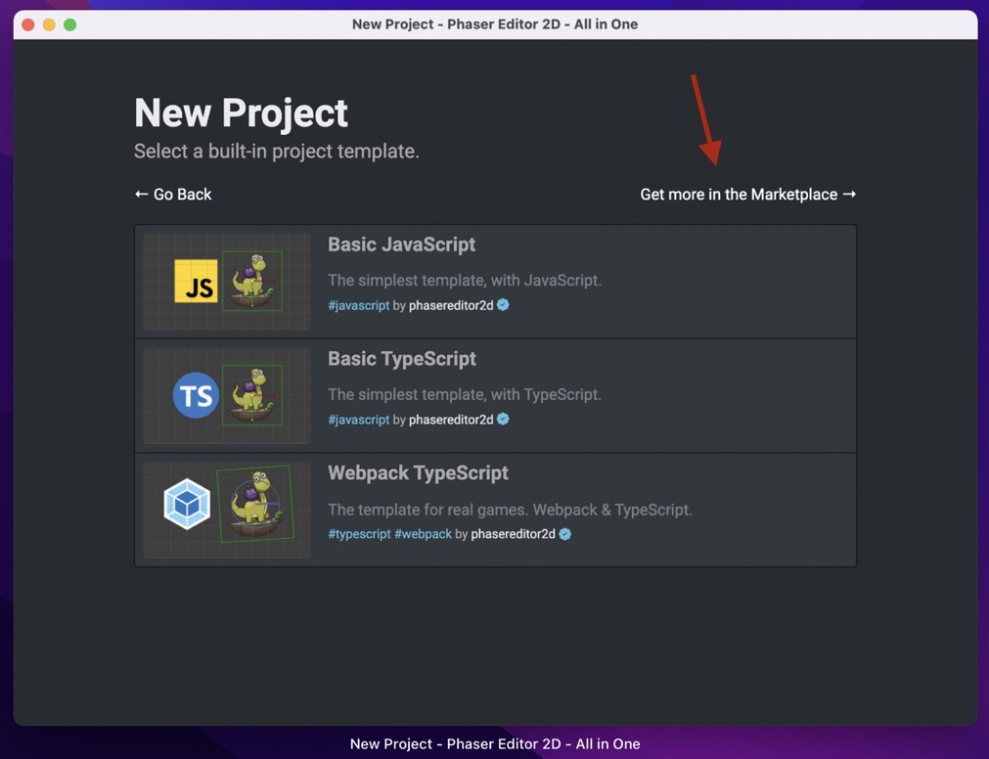Screen dimensions: 989x759
Task: Click 'The template for real games' description
Action: point(510,510)
